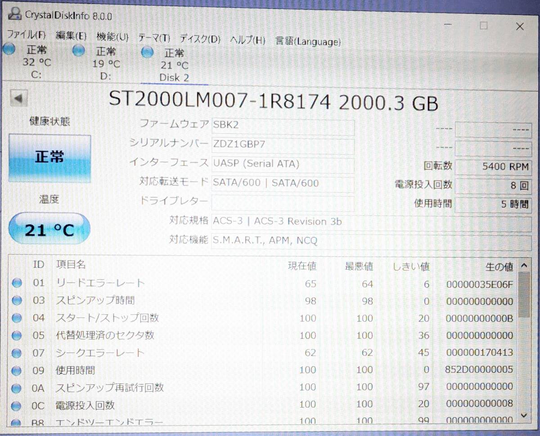Select the C: drive status orb
Screen dimensions: 540x436
click(9, 49)
